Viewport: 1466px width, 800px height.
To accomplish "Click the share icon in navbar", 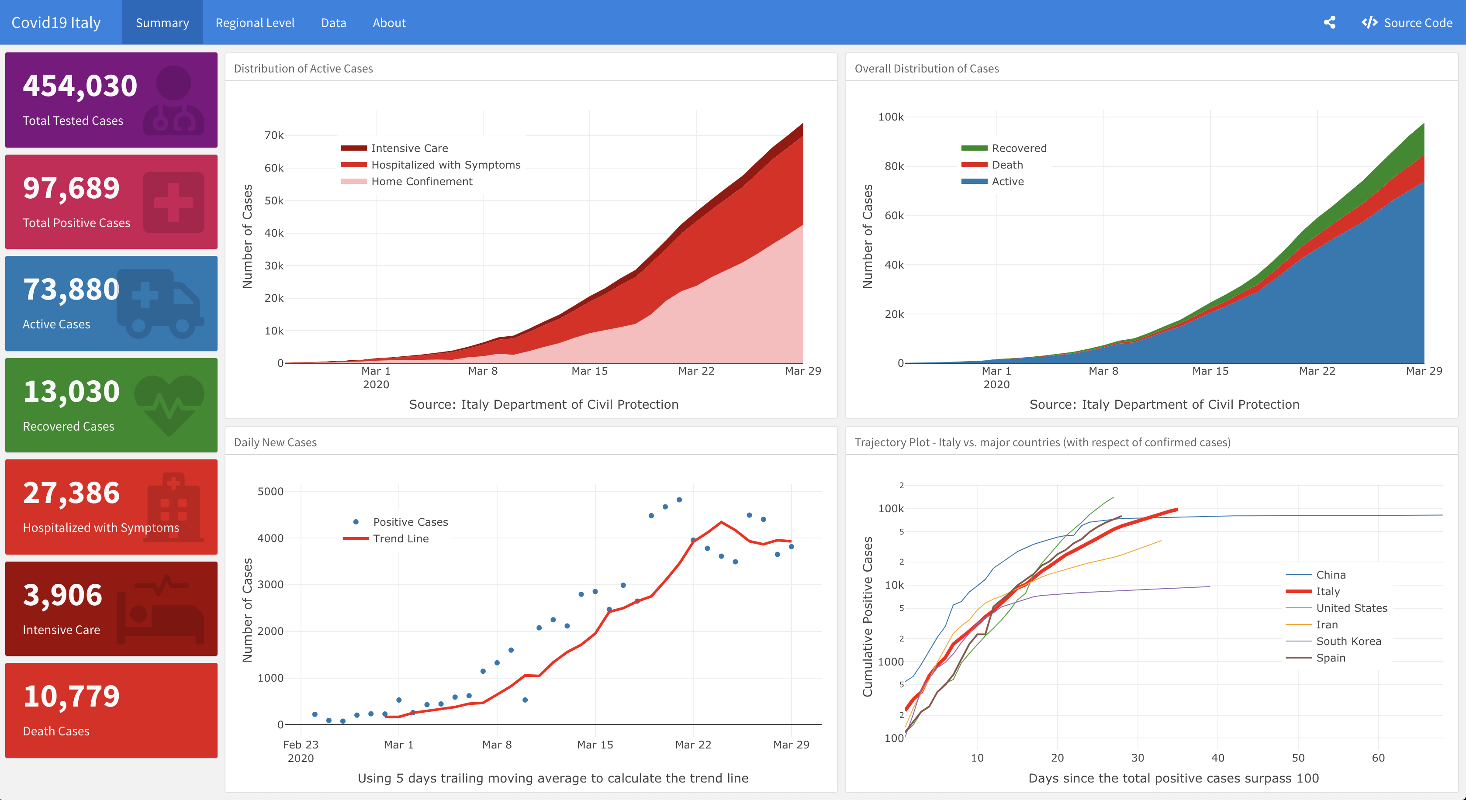I will pyautogui.click(x=1329, y=23).
